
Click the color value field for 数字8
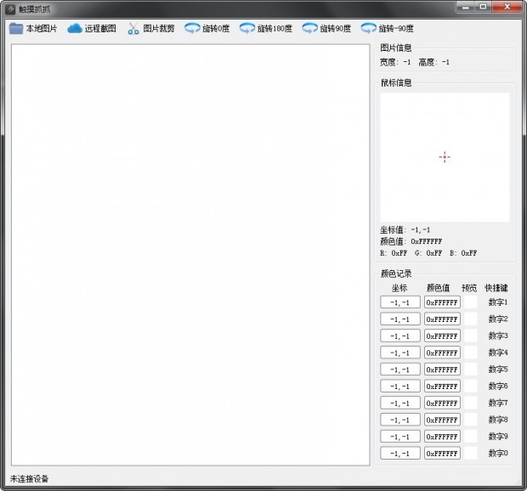tap(442, 420)
